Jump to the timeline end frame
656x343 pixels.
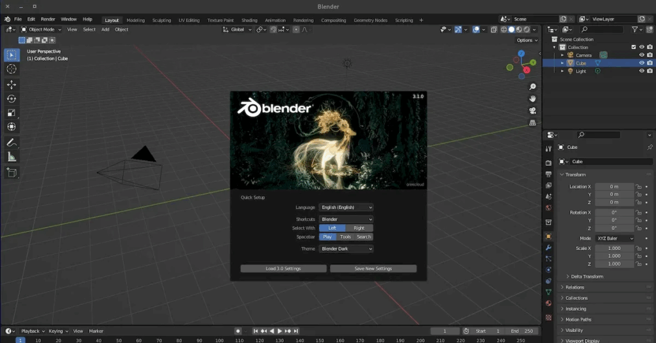point(296,331)
